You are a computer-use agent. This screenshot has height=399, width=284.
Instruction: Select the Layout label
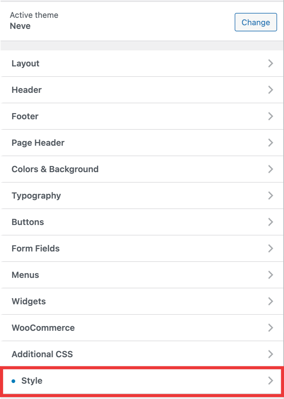26,64
